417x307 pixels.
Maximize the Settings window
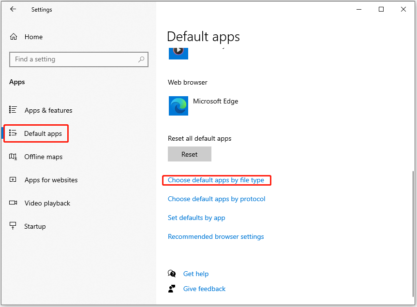(381, 9)
